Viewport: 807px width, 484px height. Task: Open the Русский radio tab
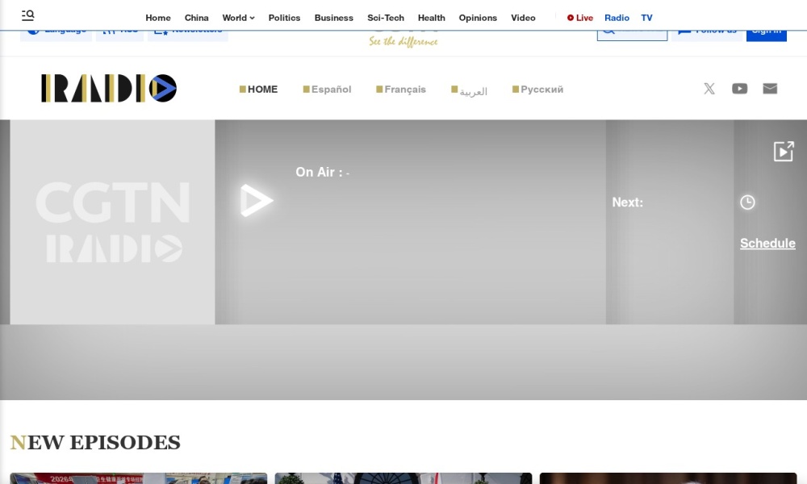coord(538,90)
